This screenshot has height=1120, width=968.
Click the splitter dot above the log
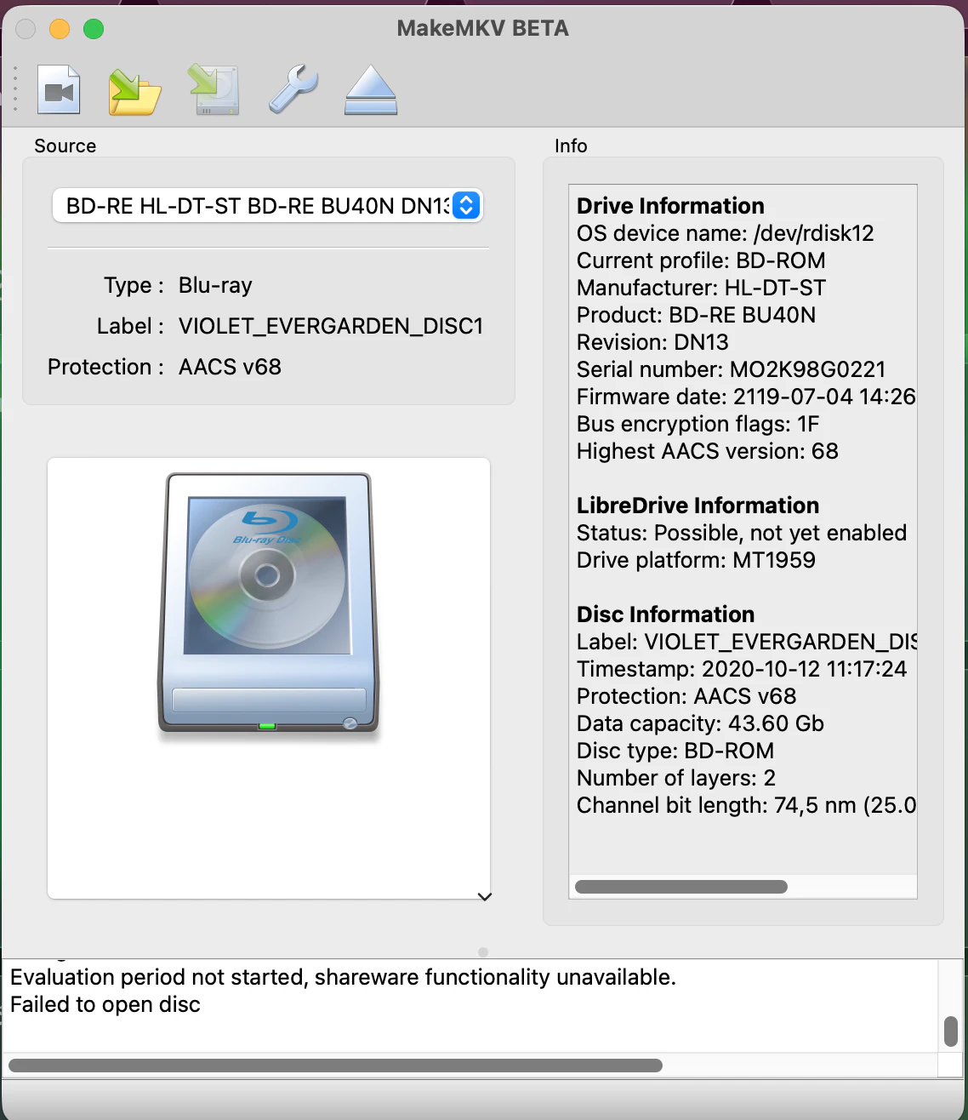click(483, 952)
